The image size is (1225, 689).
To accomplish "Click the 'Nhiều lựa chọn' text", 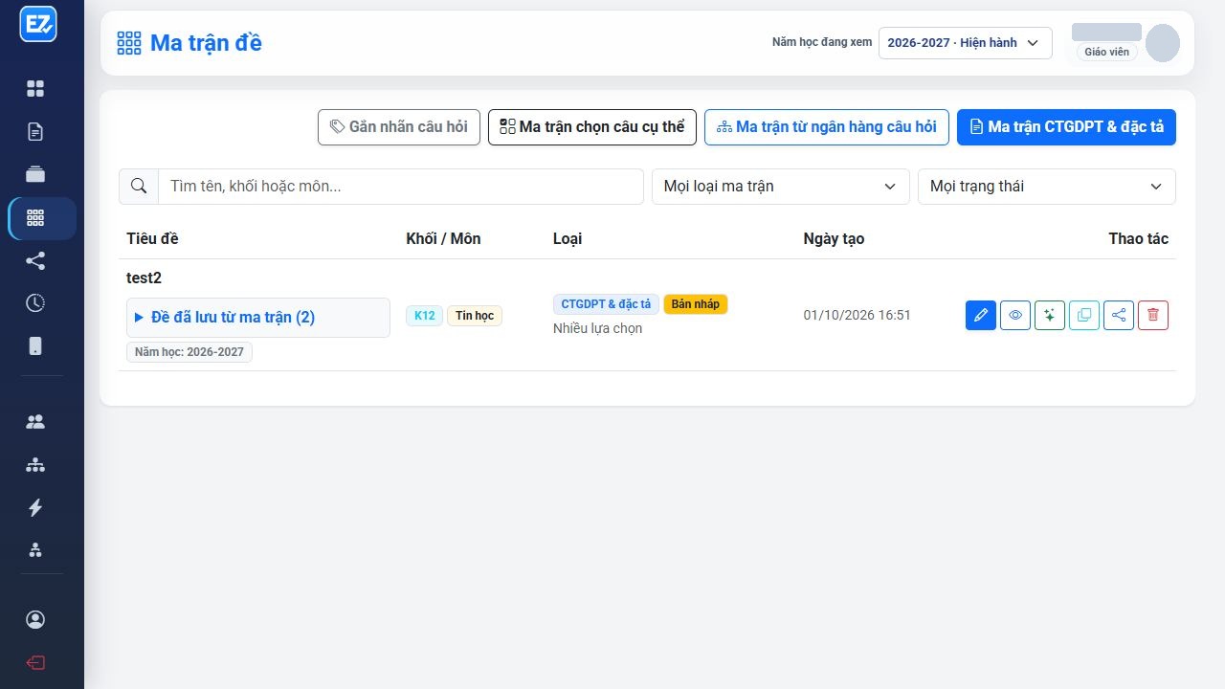I will click(598, 328).
